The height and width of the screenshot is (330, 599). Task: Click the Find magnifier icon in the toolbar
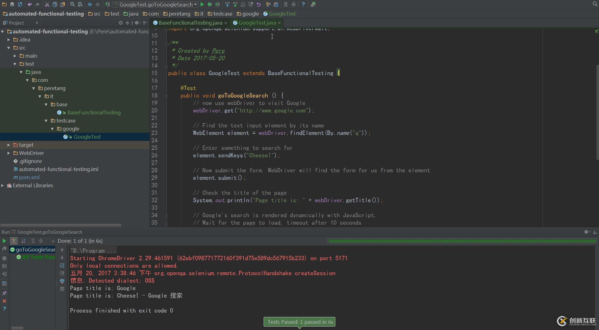(x=72, y=4)
